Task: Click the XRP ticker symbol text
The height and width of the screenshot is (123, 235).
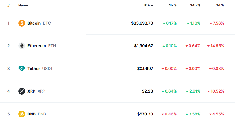Action: pos(41,91)
